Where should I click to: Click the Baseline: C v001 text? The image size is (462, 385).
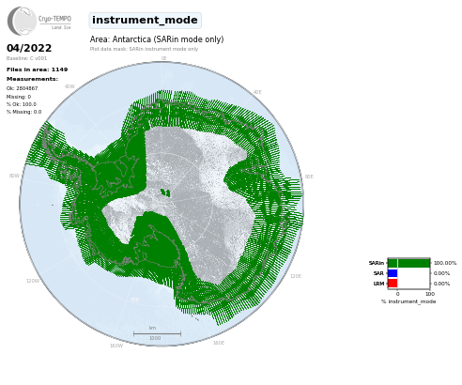point(26,58)
